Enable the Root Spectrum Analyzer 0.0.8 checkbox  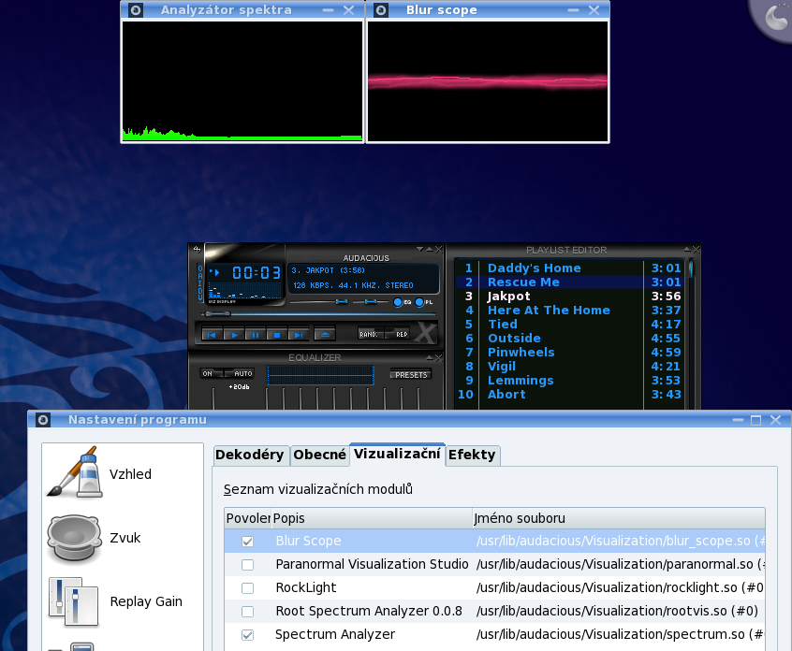(x=247, y=612)
